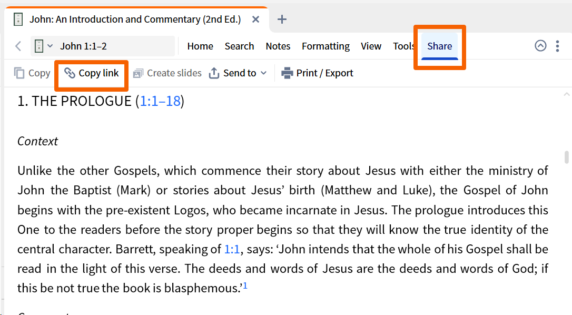Select the View menu
The image size is (572, 315).
[x=371, y=46]
